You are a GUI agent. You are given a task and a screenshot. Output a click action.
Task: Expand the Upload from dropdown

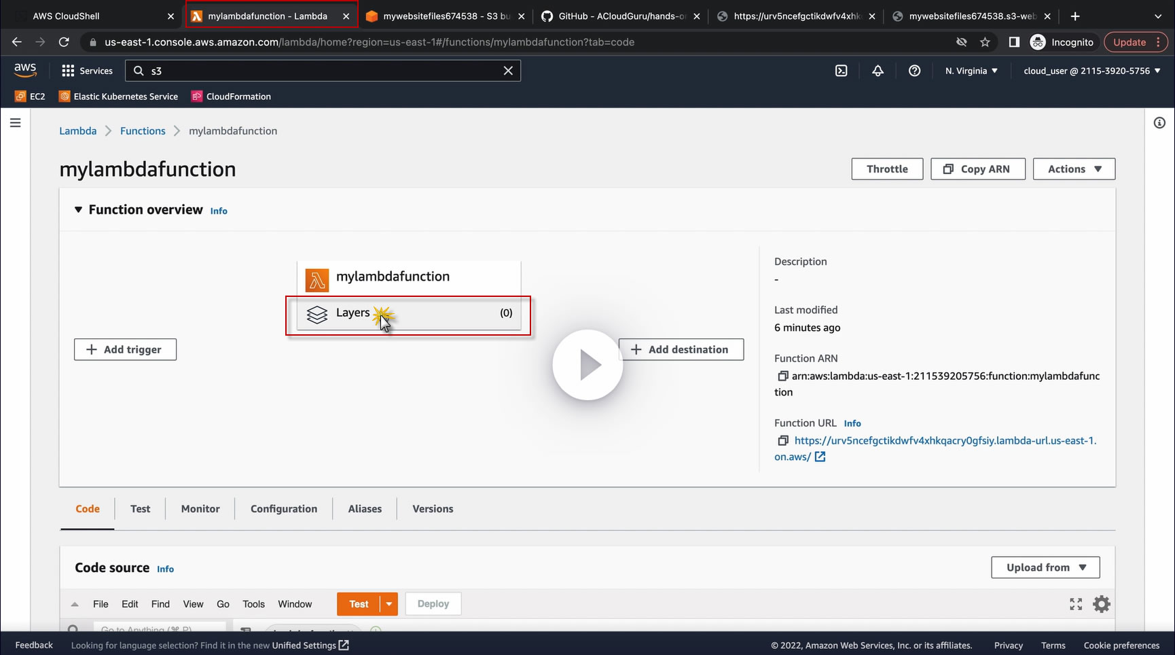[x=1045, y=567]
